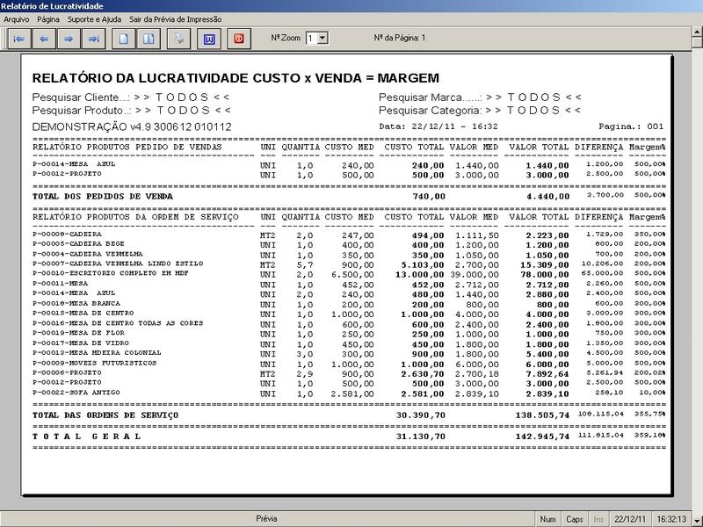Toggle the Num indicator in the status bar

click(x=547, y=519)
